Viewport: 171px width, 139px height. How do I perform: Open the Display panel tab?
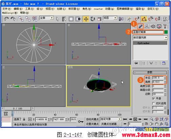(159, 26)
